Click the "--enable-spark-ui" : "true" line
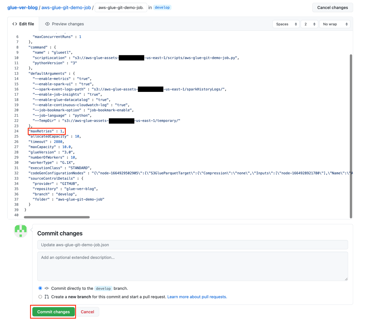The height and width of the screenshot is (325, 376). pos(63,84)
